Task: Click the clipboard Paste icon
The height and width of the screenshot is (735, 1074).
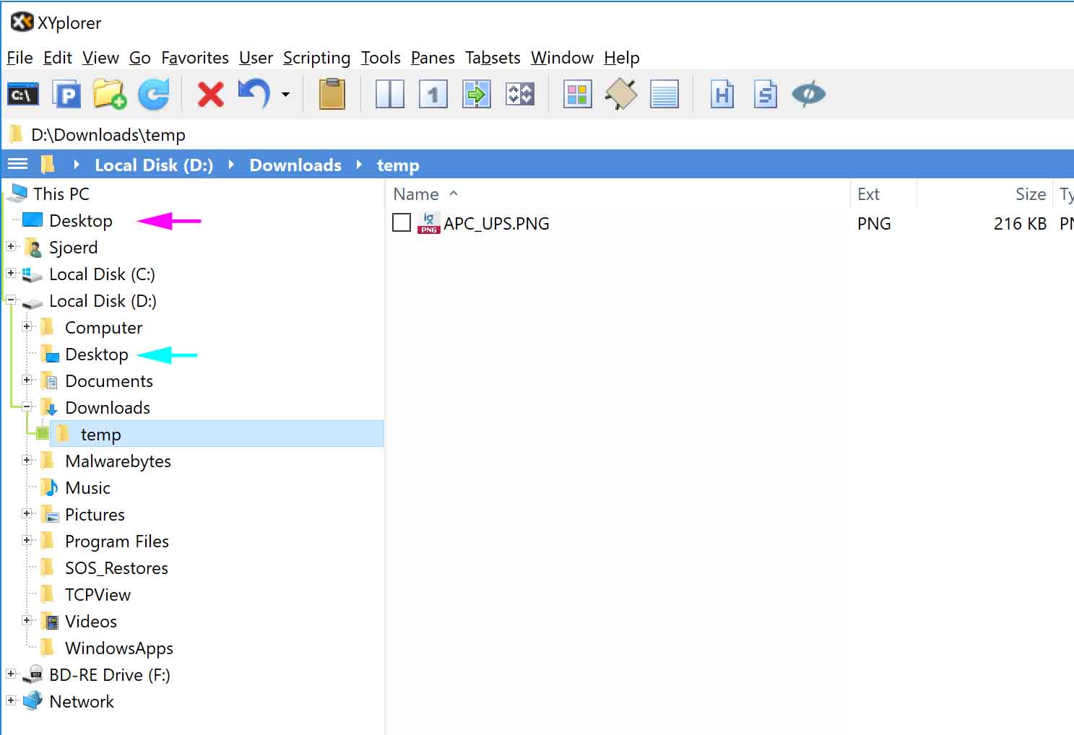Action: (332, 95)
